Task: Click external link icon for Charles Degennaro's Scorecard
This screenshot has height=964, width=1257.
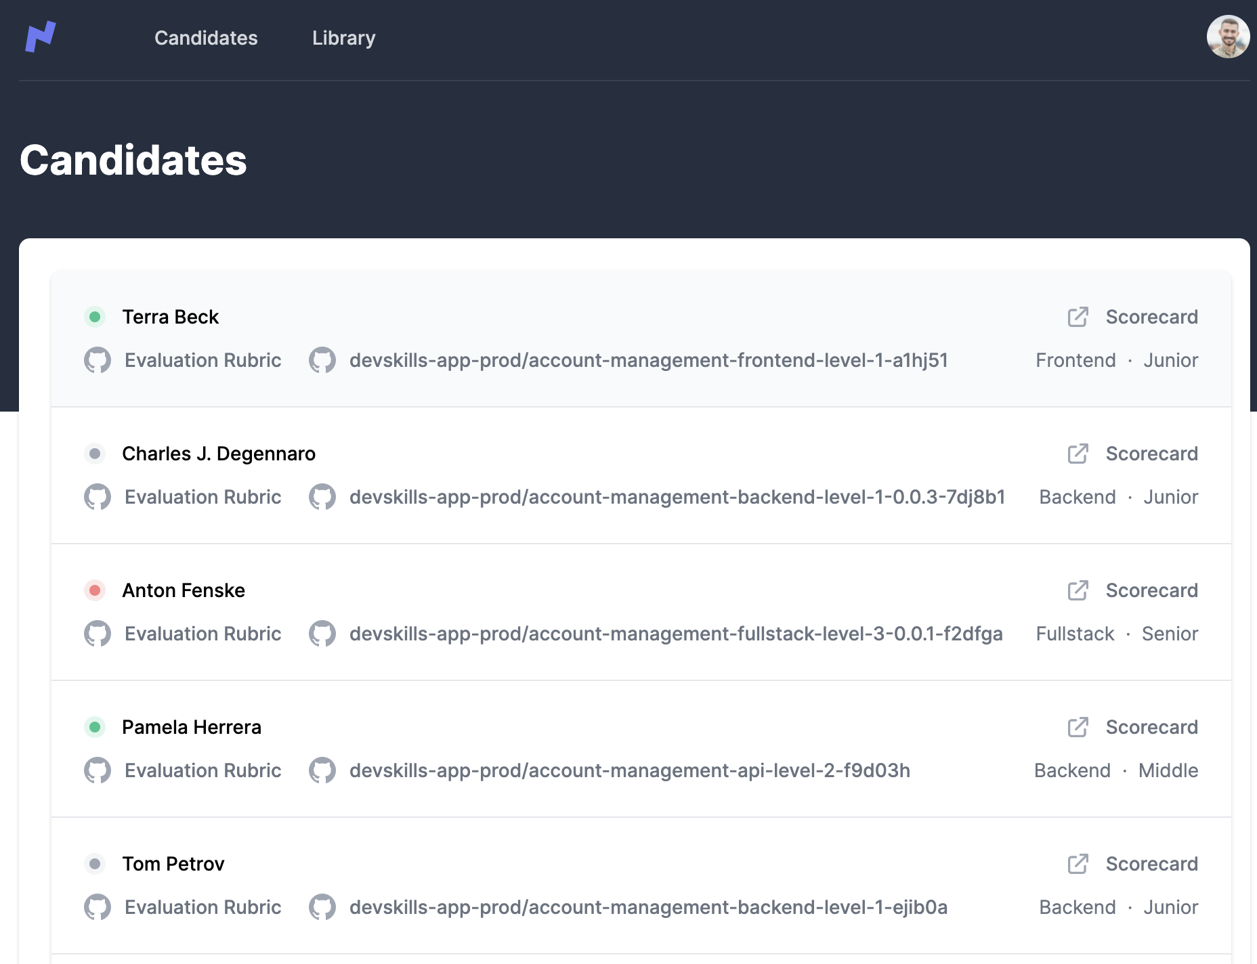Action: 1078,454
